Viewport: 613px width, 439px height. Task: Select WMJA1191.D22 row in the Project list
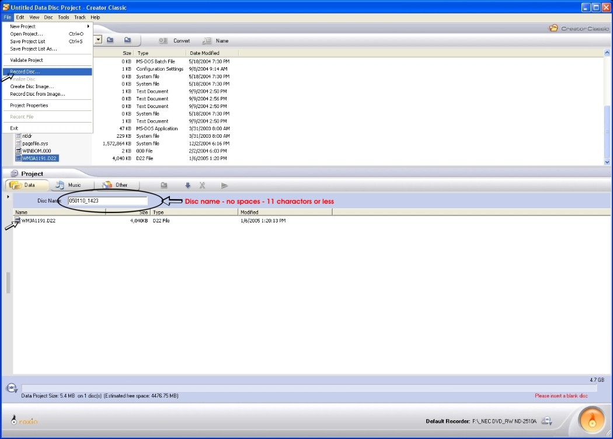172,221
